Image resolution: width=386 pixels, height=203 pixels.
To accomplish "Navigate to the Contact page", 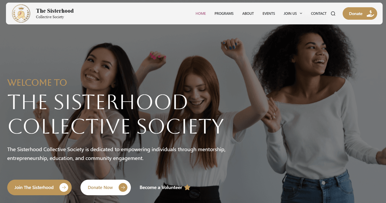I will point(319,13).
